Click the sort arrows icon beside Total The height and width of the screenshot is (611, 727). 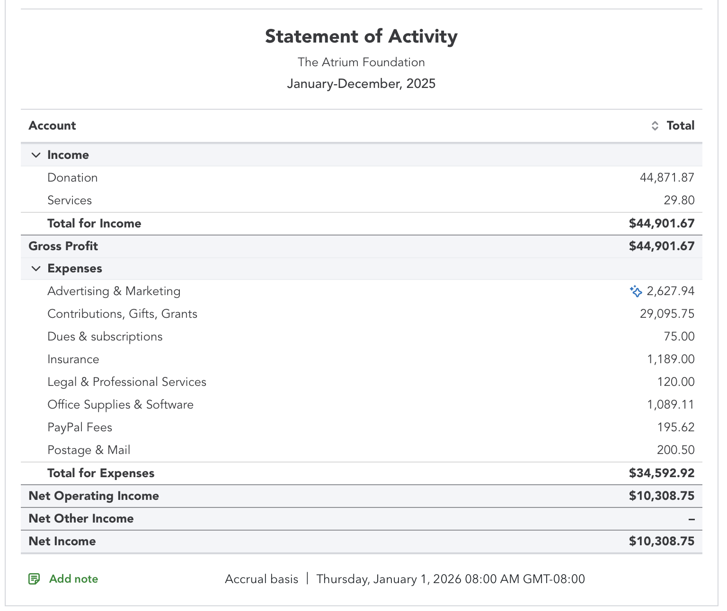[x=655, y=126]
